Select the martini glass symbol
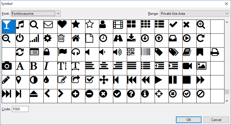 pos(9,26)
